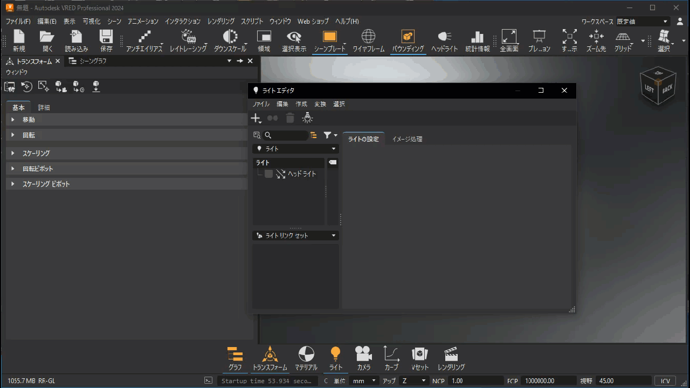The width and height of the screenshot is (690, 388).
Task: Click the light bulb icon in Light Editor toolbar
Action: (307, 118)
